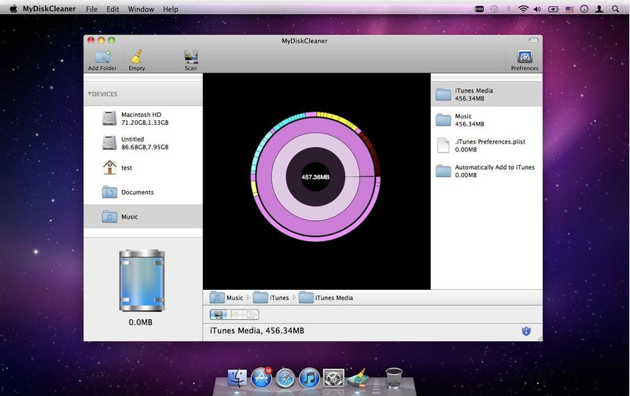Open Finder from the dock
630x396 pixels.
(x=238, y=378)
